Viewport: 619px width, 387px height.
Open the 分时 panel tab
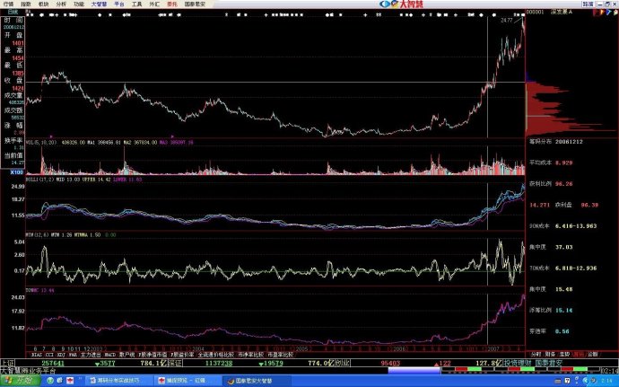[536, 354]
